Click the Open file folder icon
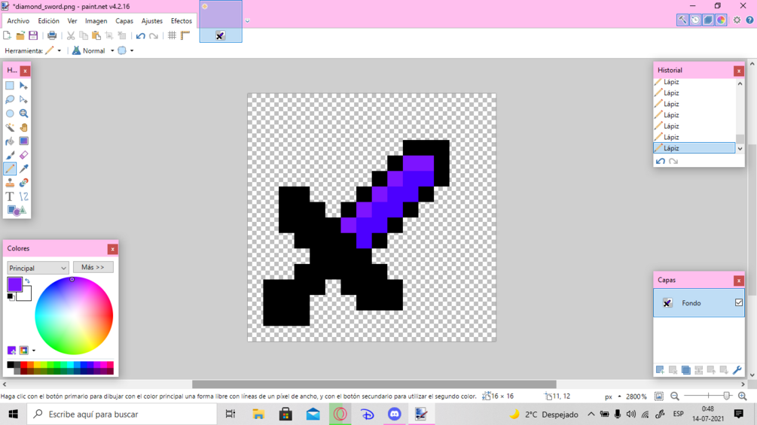The width and height of the screenshot is (757, 425). click(x=20, y=35)
